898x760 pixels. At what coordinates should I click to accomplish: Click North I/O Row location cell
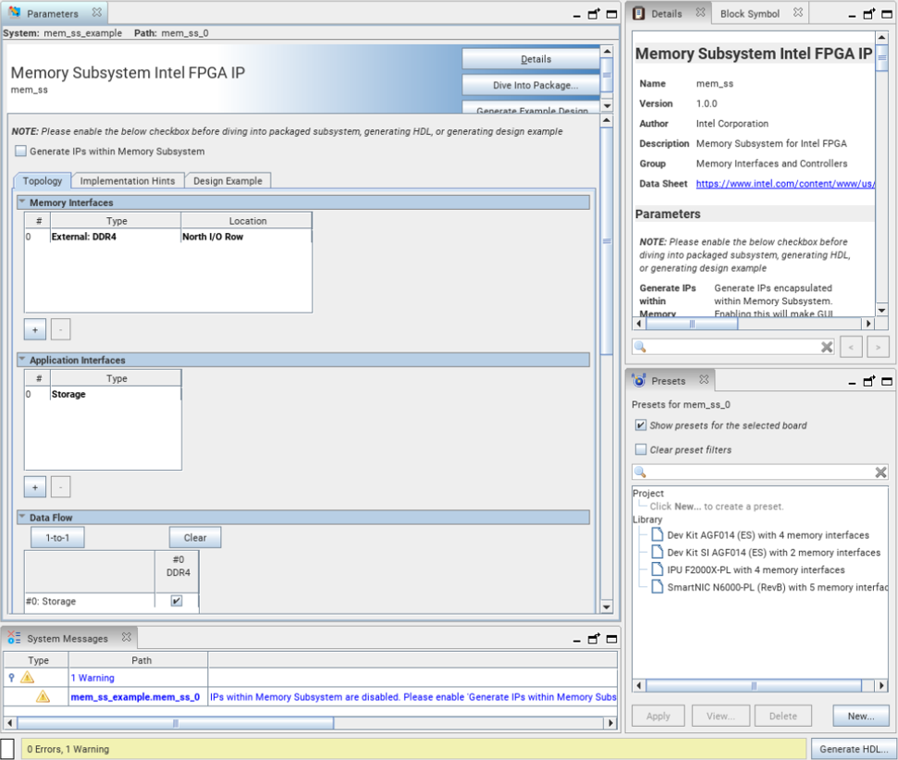246,237
